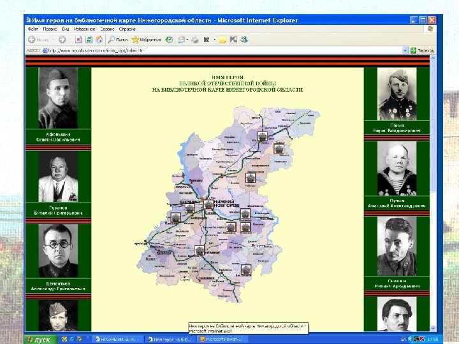The height and width of the screenshot is (344, 459).
Task: Click the system tray clock
Action: pyautogui.click(x=433, y=340)
